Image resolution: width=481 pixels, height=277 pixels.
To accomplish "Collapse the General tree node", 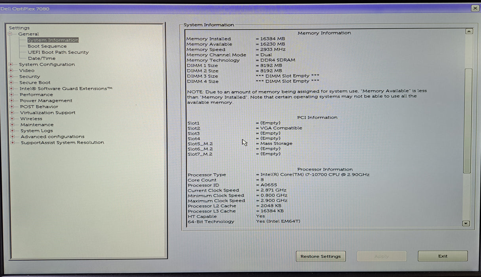I will pyautogui.click(x=10, y=34).
